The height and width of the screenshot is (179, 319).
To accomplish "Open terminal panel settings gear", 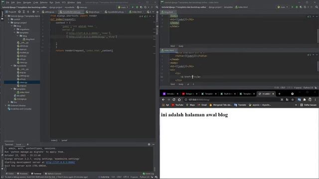I will pos(149,145).
